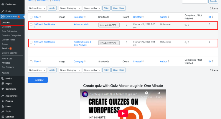Click the shortcode field with id 2

[109, 43]
